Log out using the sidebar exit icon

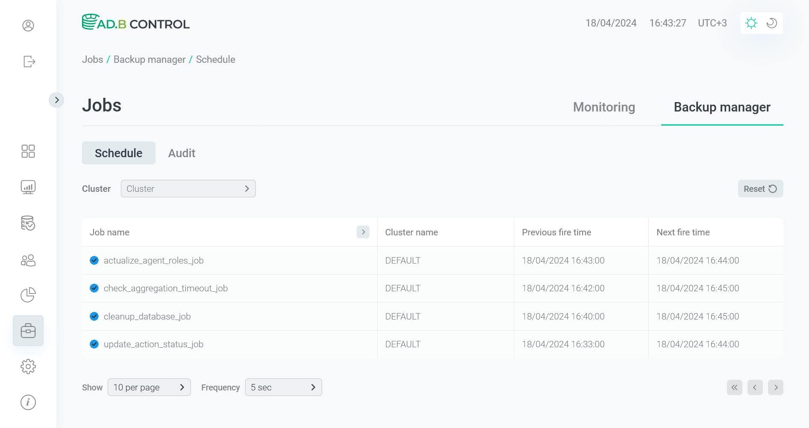[x=28, y=62]
